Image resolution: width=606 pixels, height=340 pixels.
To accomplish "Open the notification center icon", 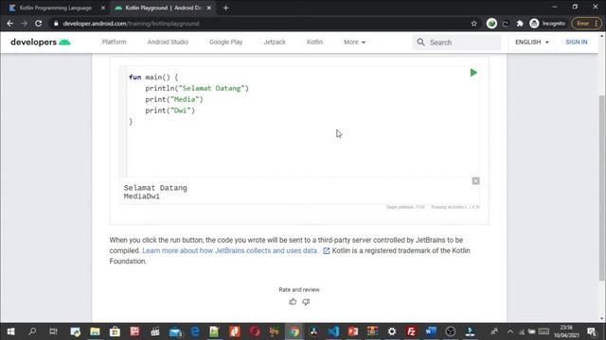I will [x=592, y=331].
